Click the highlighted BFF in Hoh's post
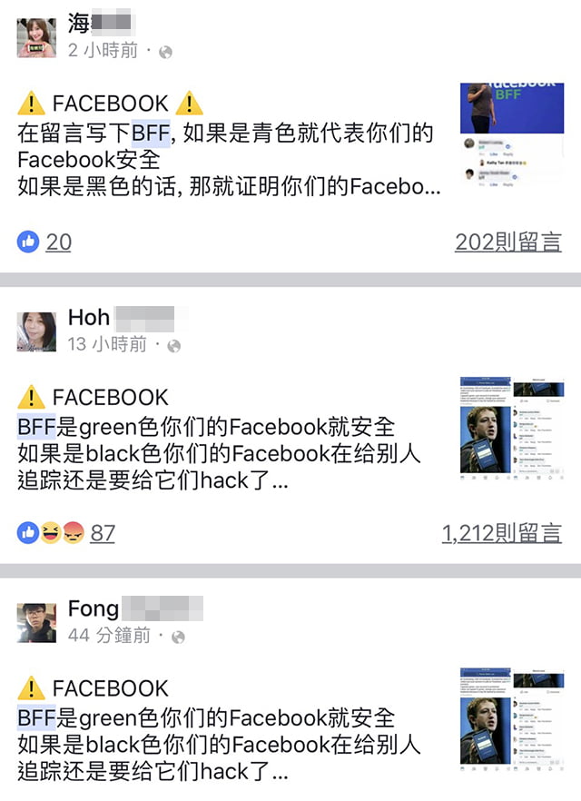The width and height of the screenshot is (581, 801). coord(36,427)
